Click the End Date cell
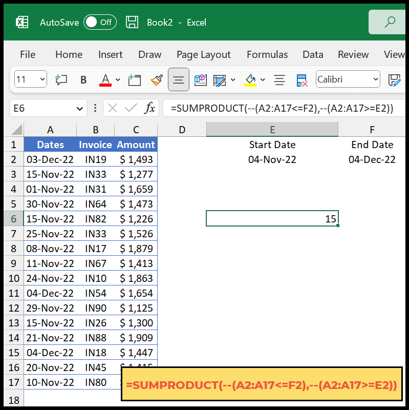The width and height of the screenshot is (409, 410). point(372,145)
